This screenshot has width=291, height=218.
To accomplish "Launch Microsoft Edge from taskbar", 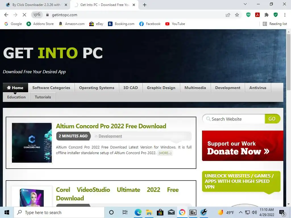I will coord(138,212).
